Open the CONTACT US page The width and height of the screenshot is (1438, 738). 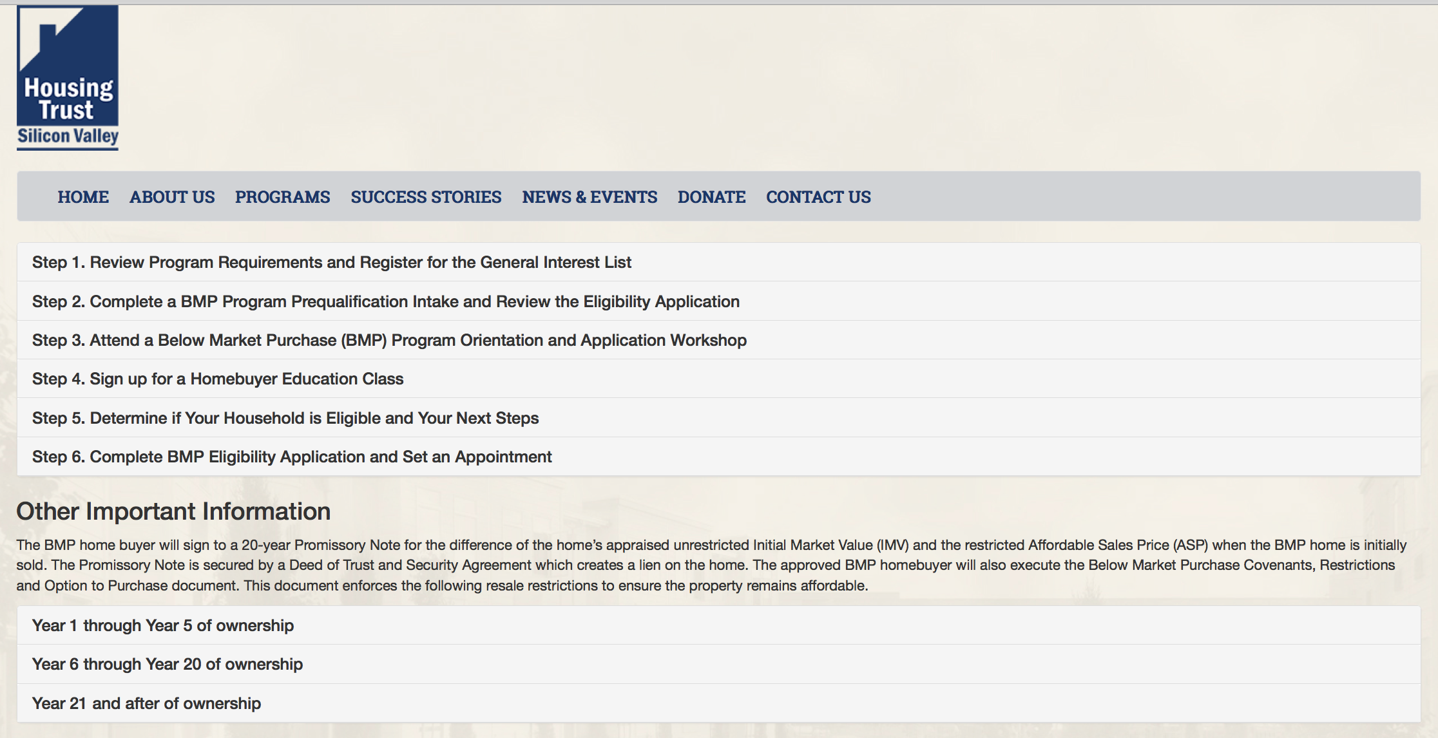(818, 197)
